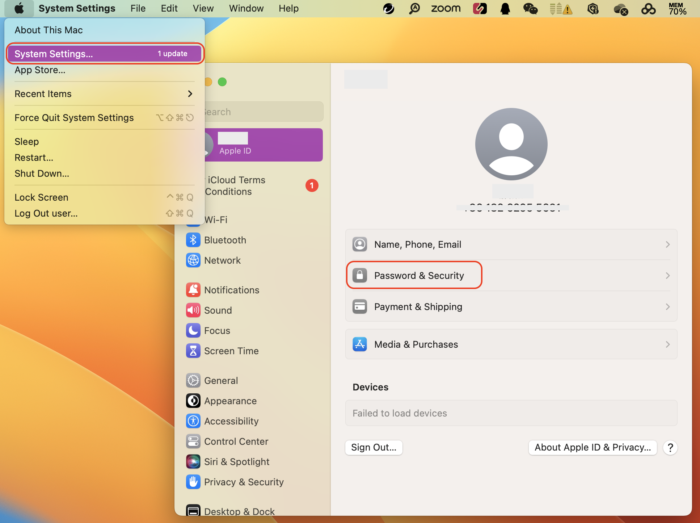Open Accessibility icon in sidebar
The image size is (700, 523).
coord(193,421)
